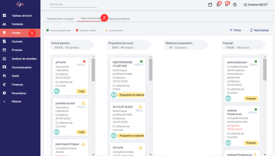
Task: Open tasks icon with 21 badge
Action: (218, 5)
